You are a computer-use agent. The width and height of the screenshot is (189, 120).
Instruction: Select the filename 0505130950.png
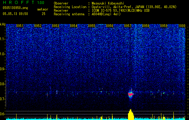15,8
